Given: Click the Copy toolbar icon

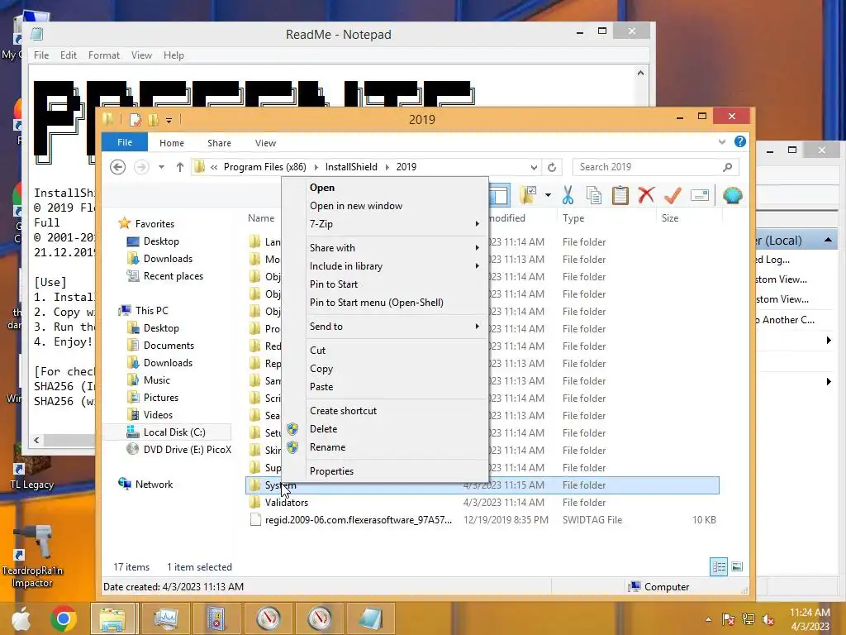Looking at the screenshot, I should 593,195.
